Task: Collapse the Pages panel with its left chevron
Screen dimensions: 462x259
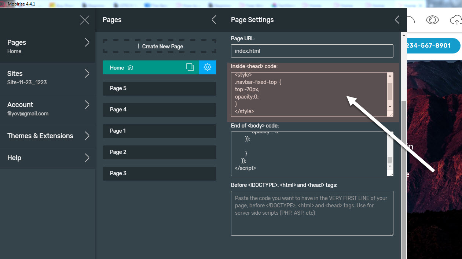Action: pyautogui.click(x=214, y=20)
